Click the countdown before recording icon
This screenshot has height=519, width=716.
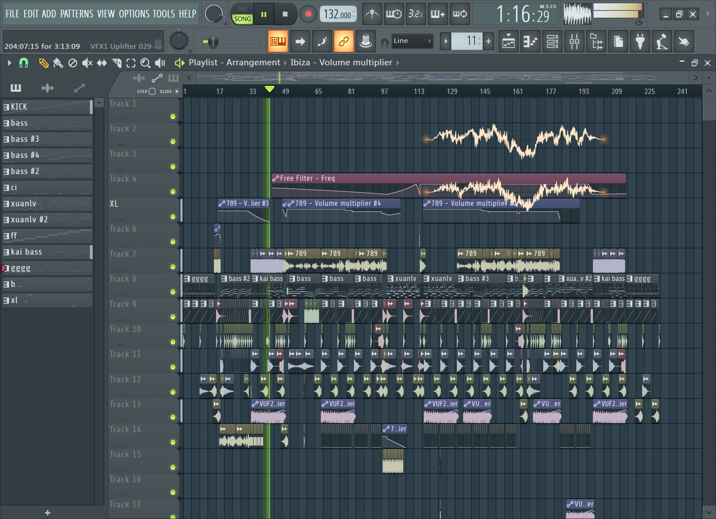(415, 14)
